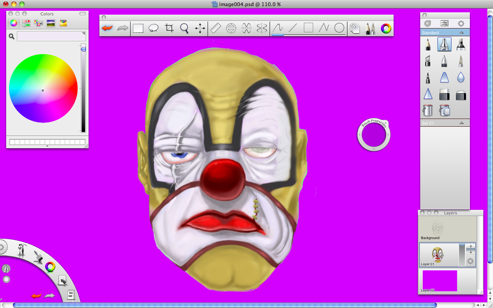Switch to the Color Sliders tab in Colors
The image size is (493, 308).
point(26,23)
